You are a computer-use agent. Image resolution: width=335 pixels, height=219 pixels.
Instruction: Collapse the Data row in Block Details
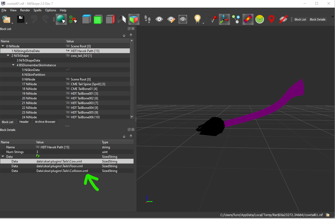[3, 156]
